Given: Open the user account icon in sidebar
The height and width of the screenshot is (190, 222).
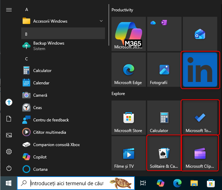Looking at the screenshot, I should tap(9, 102).
